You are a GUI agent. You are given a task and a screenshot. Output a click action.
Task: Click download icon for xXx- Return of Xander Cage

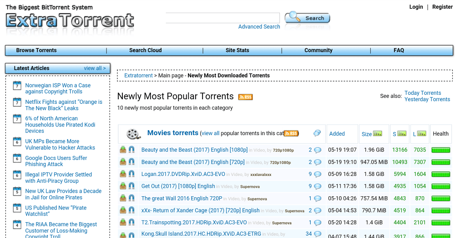[x=123, y=210]
